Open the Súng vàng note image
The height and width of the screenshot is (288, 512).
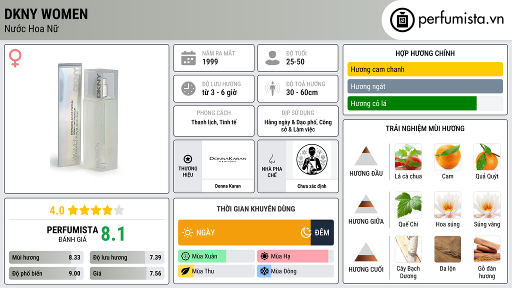(487, 205)
